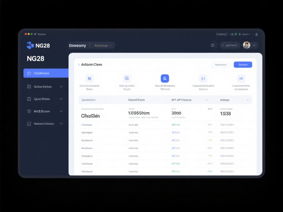Click the outlined white button in the panel header
This screenshot has width=283, height=212.
[x=221, y=65]
